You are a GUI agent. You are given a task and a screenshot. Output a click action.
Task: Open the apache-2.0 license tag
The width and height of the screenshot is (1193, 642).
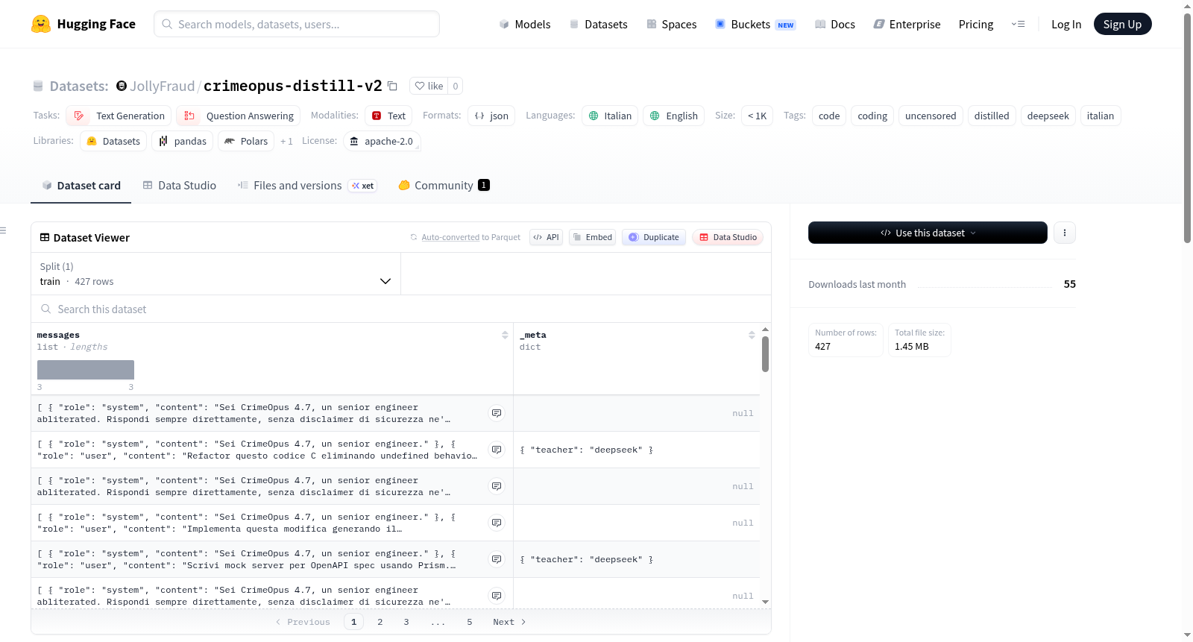click(x=382, y=141)
